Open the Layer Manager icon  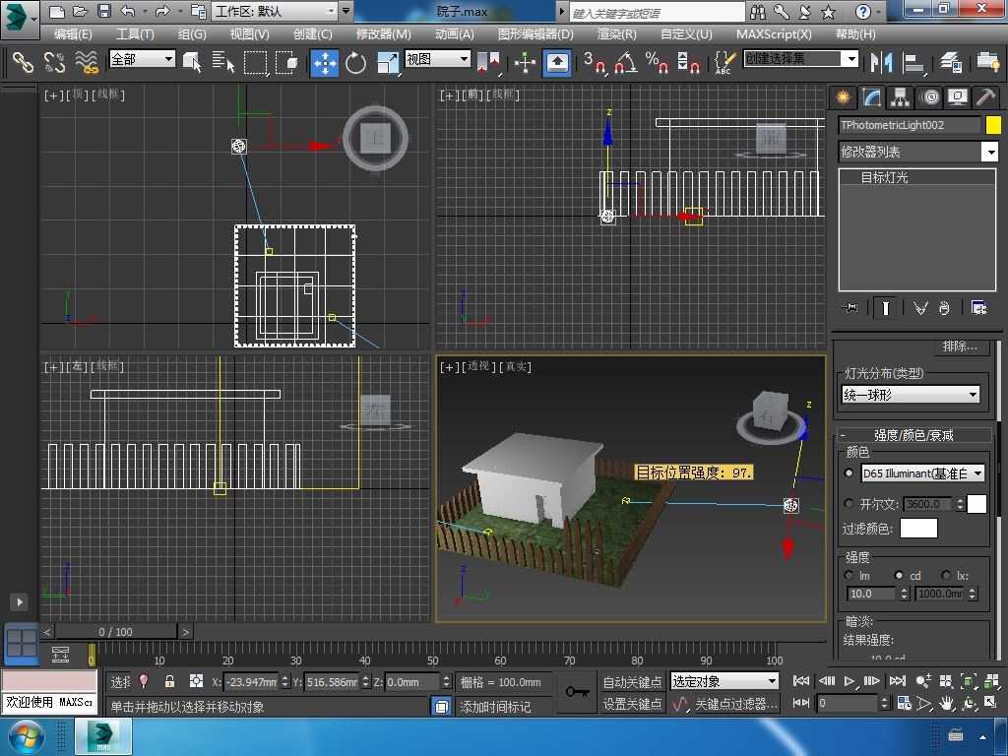[950, 62]
